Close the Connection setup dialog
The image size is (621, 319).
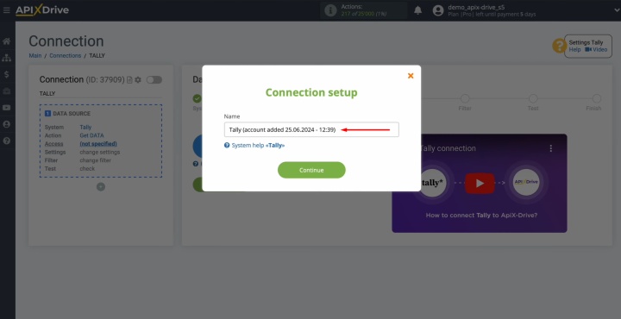(411, 76)
